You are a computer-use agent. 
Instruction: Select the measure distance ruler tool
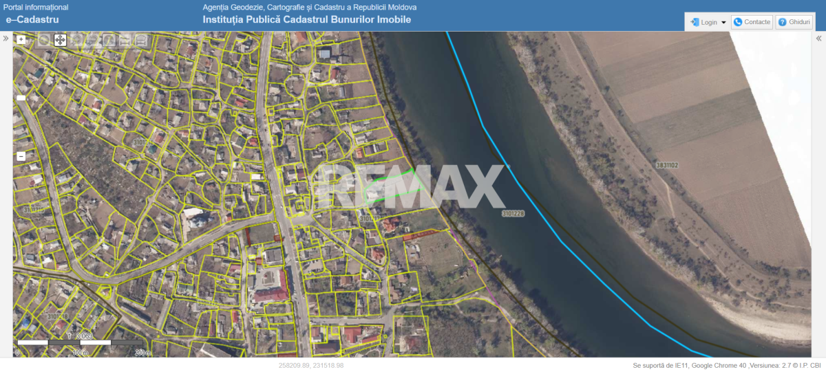(125, 40)
